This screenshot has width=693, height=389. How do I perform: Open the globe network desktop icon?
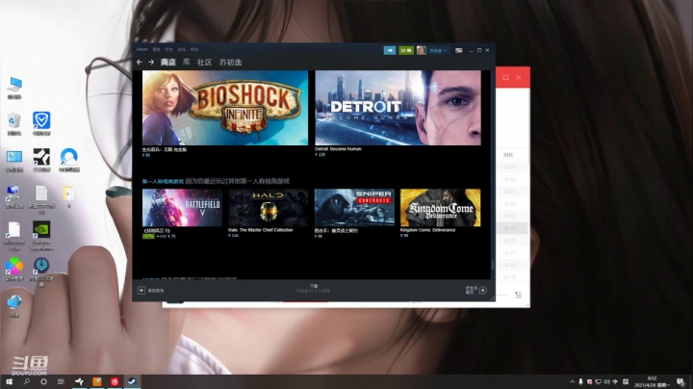click(x=14, y=306)
